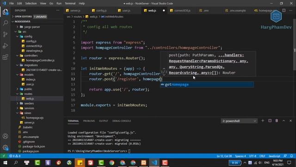Open the Accounts menu icon
Image resolution: width=296 pixels, height=167 pixels.
5,136
